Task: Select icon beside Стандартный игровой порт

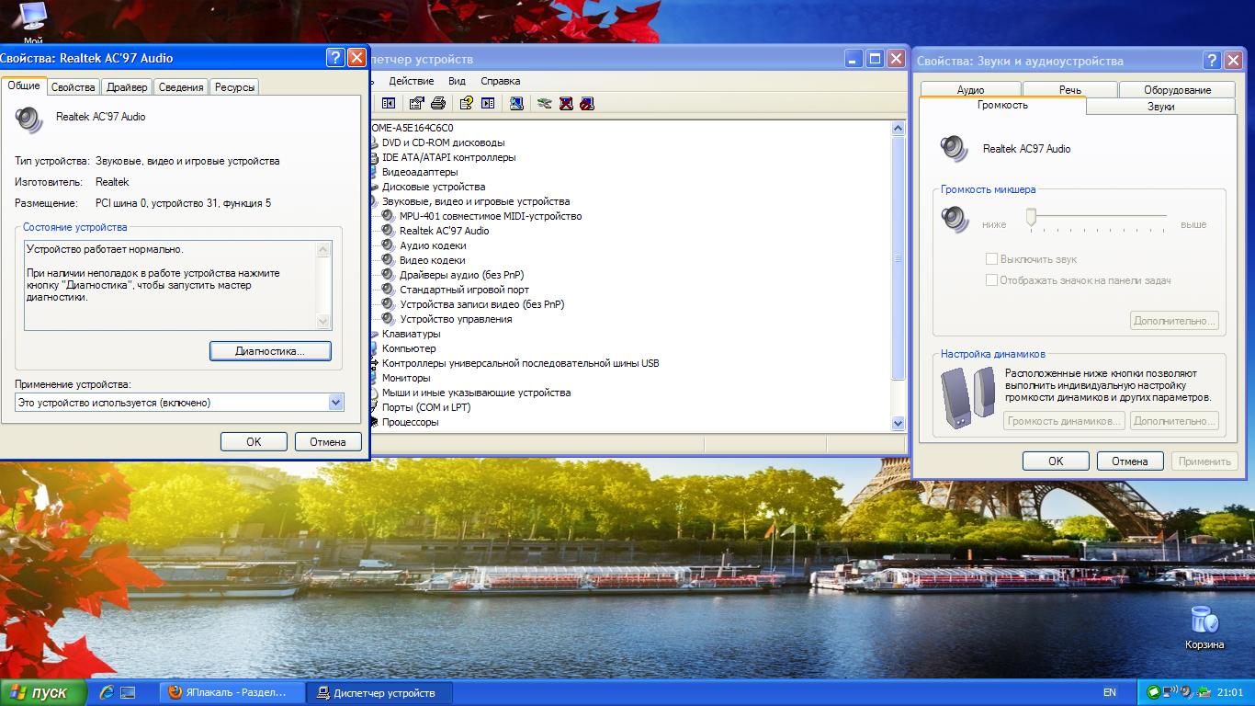Action: pos(388,290)
